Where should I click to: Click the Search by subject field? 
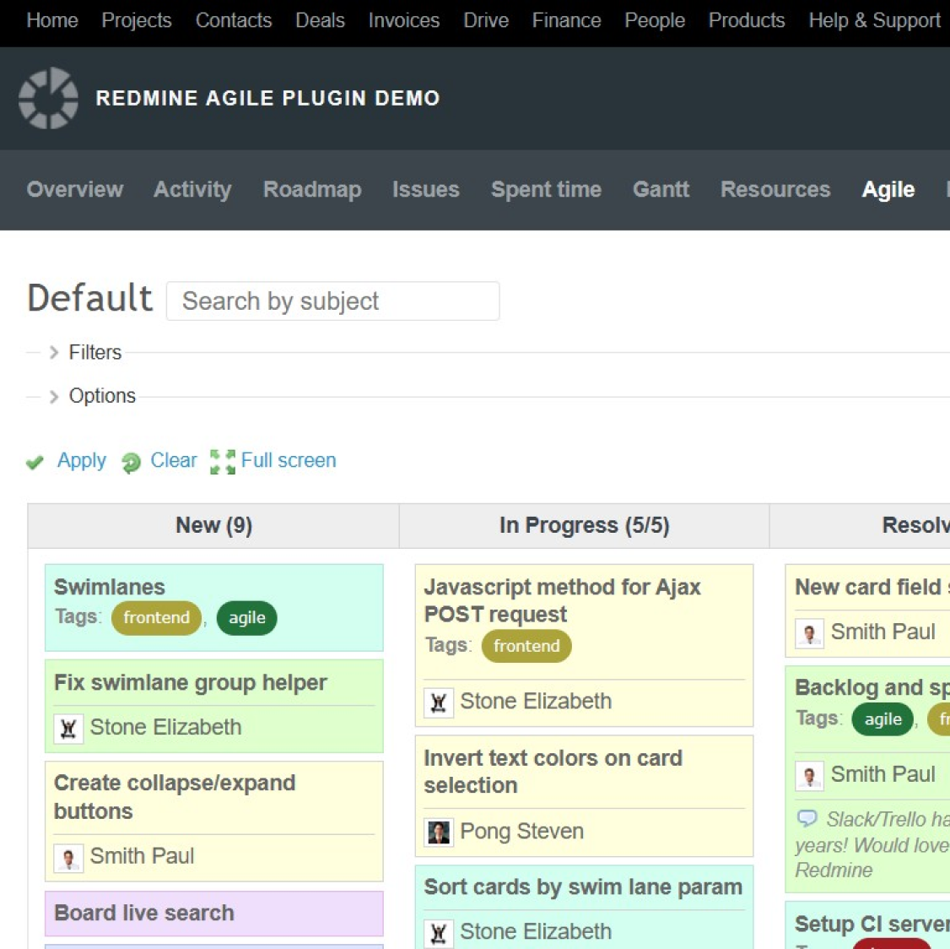point(332,301)
